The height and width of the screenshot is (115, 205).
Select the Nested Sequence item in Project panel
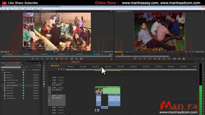(12, 85)
